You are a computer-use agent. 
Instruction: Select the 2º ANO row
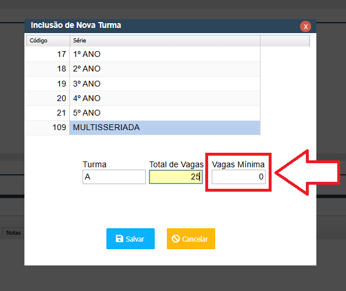click(x=143, y=69)
